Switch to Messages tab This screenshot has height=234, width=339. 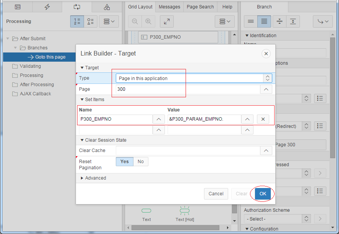(x=169, y=7)
